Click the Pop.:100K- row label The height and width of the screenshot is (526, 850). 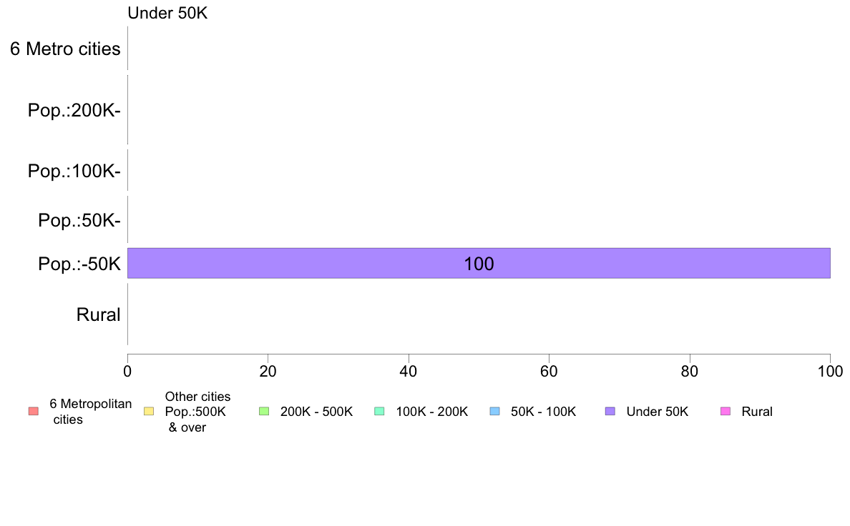click(74, 171)
